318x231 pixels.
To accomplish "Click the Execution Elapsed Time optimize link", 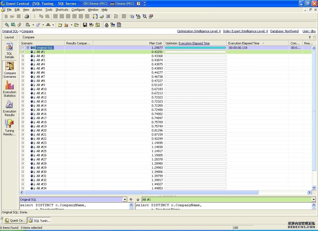I will pyautogui.click(x=194, y=43).
